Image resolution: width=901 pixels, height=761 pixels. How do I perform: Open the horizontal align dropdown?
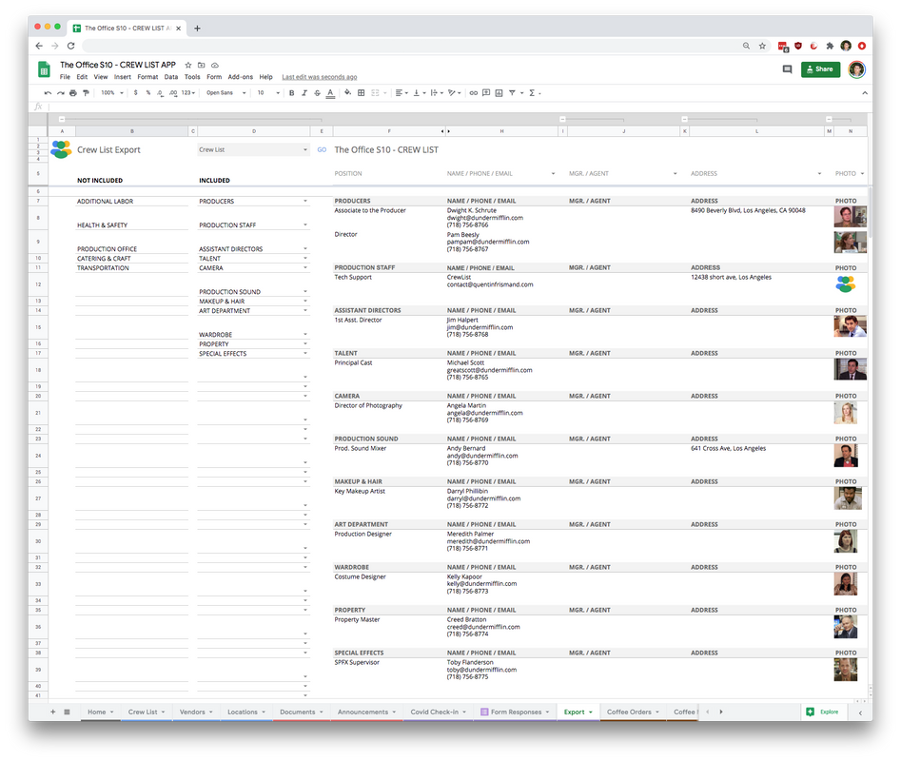point(402,93)
